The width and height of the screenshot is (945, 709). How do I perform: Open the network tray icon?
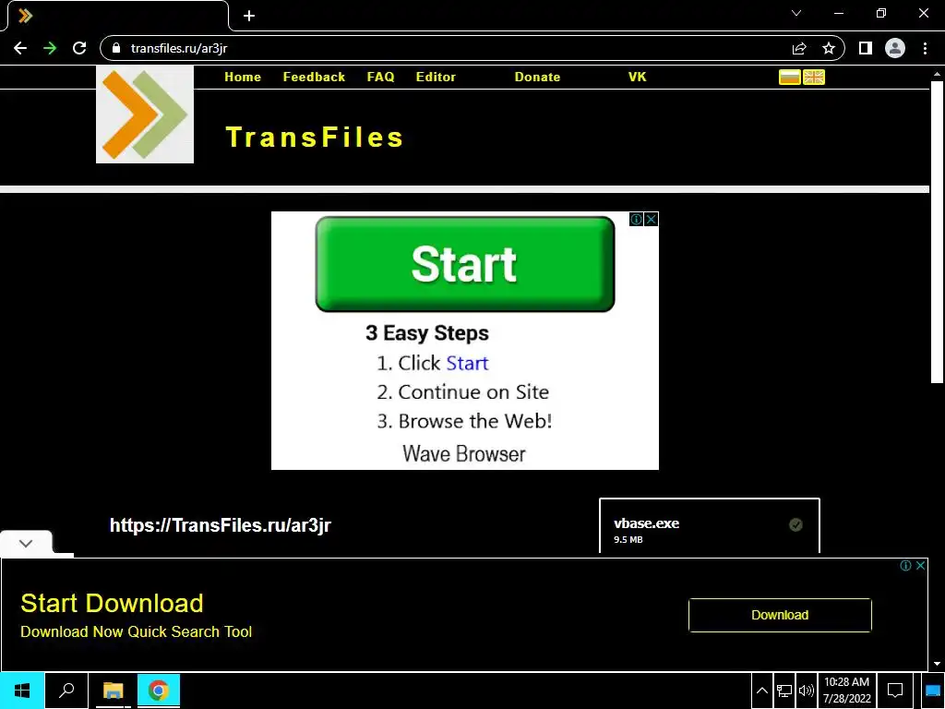(x=784, y=691)
